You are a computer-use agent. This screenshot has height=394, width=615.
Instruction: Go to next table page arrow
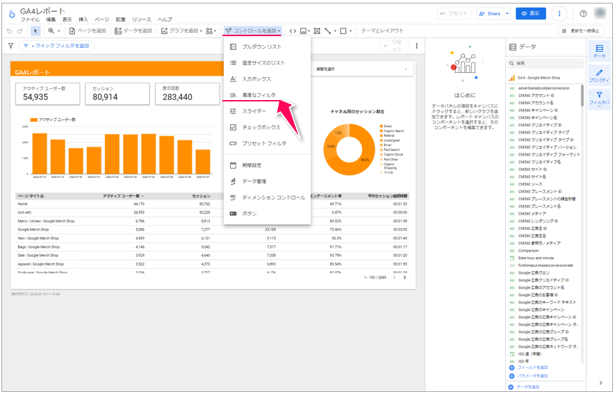404,277
